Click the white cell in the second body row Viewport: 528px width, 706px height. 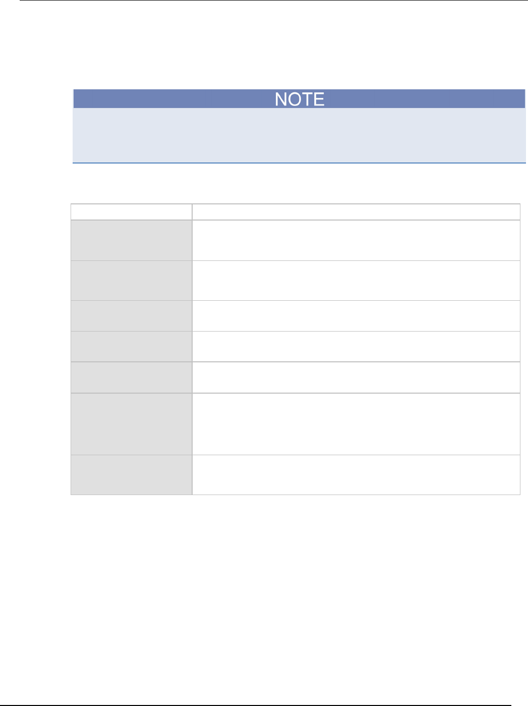356,281
